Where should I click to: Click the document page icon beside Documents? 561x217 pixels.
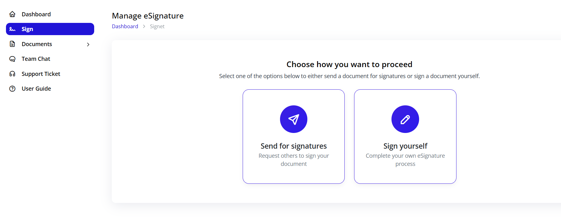[x=12, y=44]
